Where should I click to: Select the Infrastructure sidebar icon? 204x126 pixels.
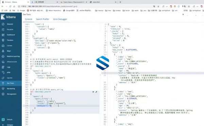(3, 62)
